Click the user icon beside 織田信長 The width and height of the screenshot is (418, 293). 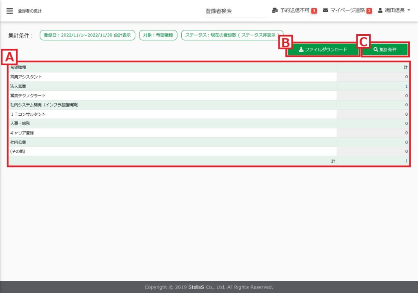380,11
